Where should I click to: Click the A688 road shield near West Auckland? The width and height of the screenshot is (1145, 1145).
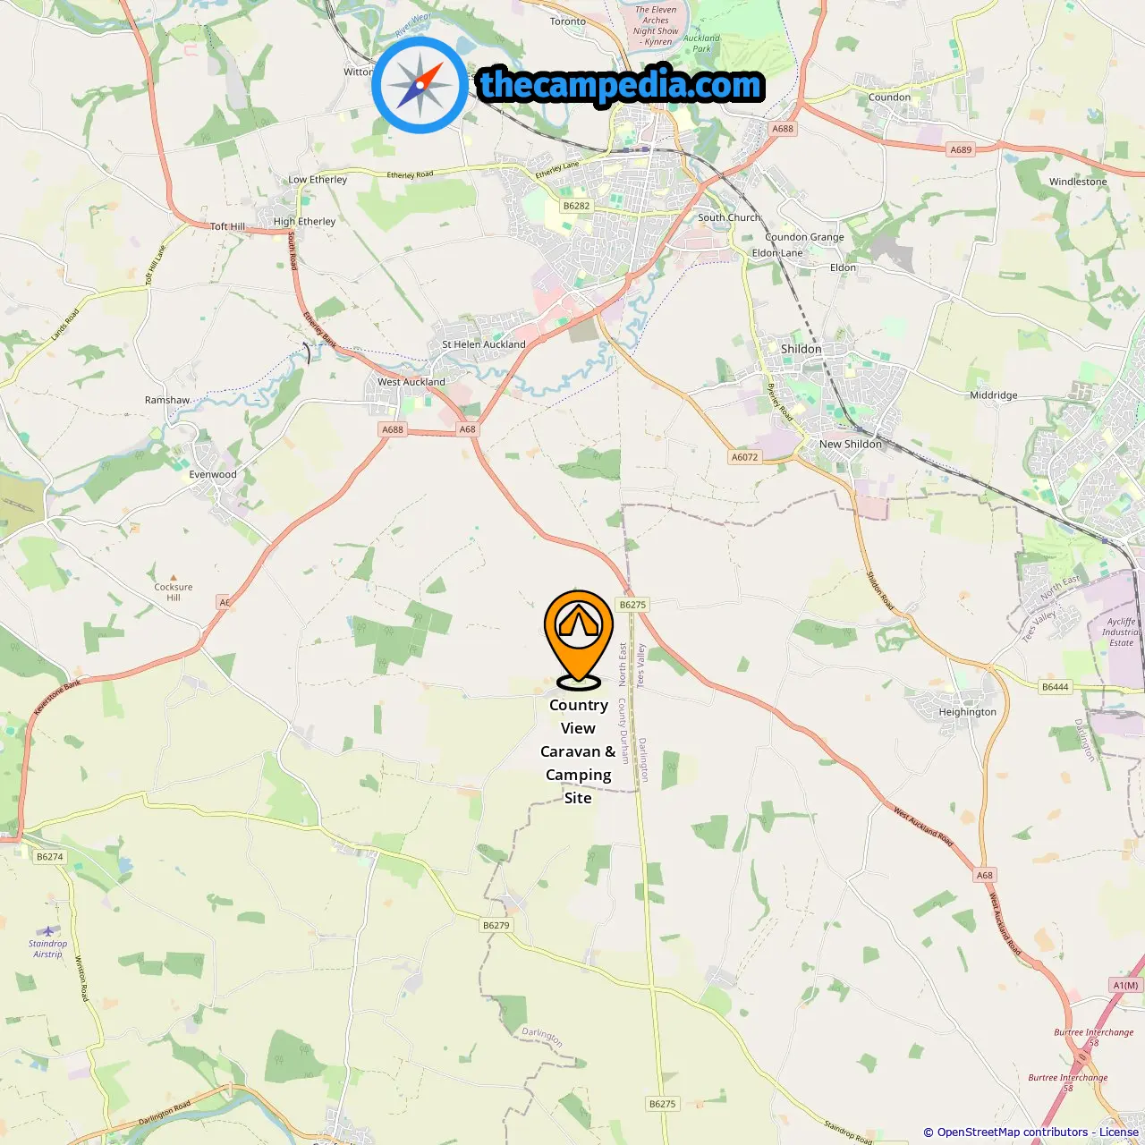coord(393,429)
